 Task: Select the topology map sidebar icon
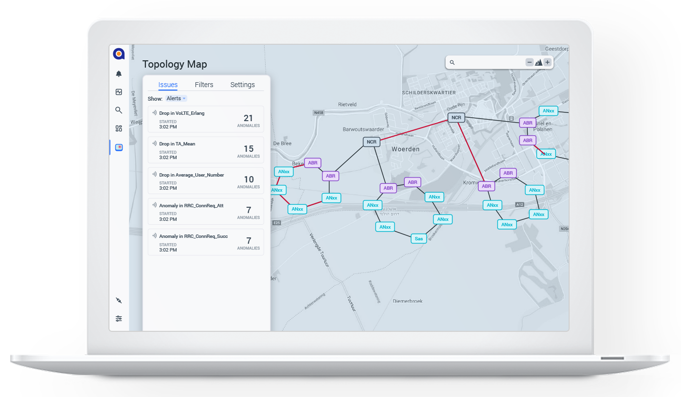[119, 147]
